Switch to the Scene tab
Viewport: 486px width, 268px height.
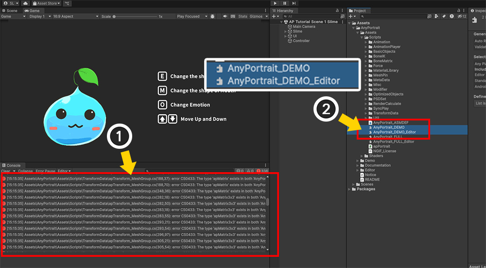click(10, 11)
